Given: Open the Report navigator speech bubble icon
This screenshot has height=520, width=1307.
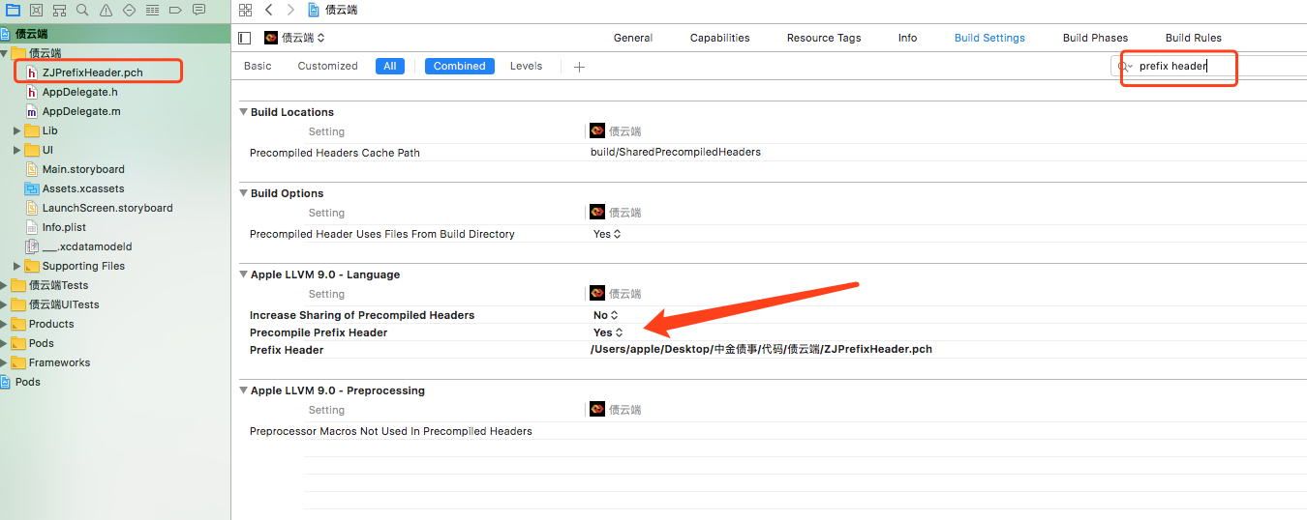Looking at the screenshot, I should 198,11.
